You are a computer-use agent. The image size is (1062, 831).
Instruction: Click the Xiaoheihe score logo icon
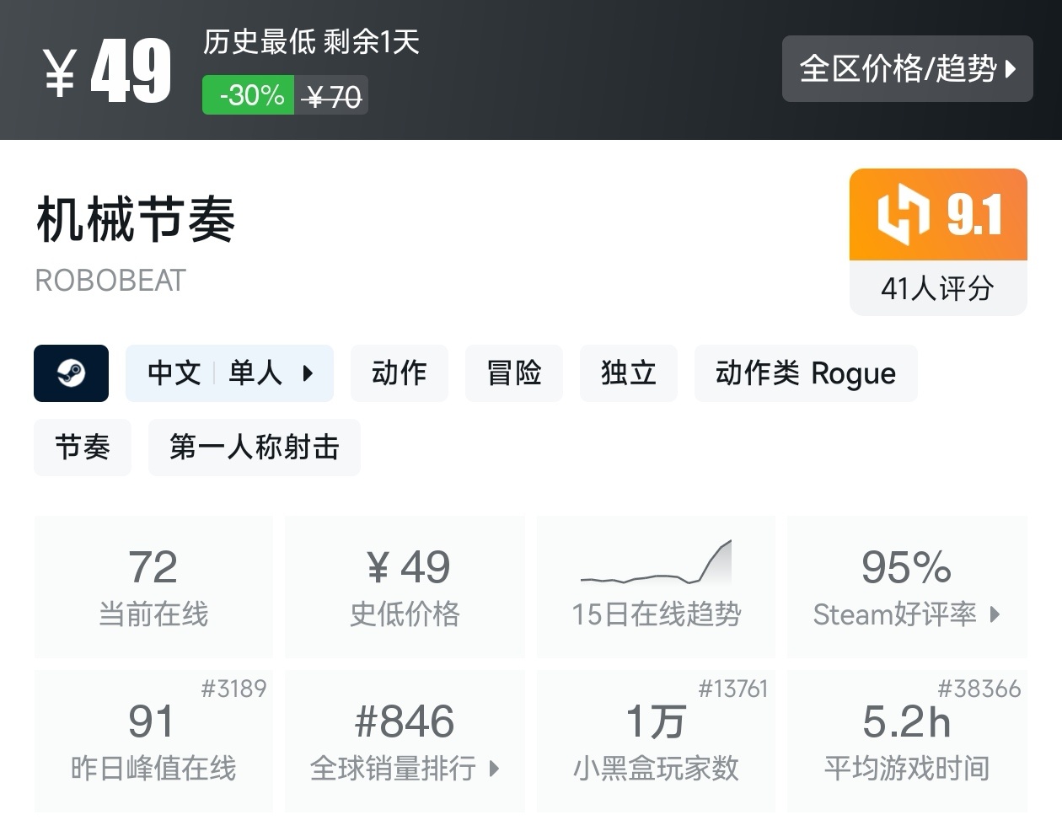click(x=903, y=215)
